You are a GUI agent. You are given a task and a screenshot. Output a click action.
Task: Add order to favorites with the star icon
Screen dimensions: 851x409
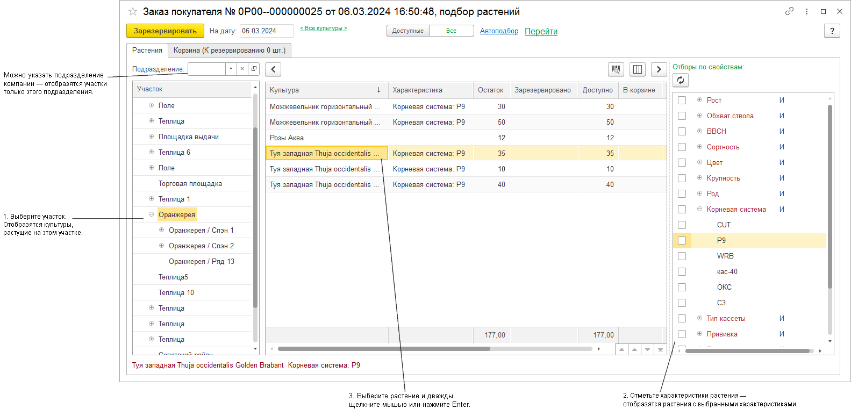click(x=133, y=11)
